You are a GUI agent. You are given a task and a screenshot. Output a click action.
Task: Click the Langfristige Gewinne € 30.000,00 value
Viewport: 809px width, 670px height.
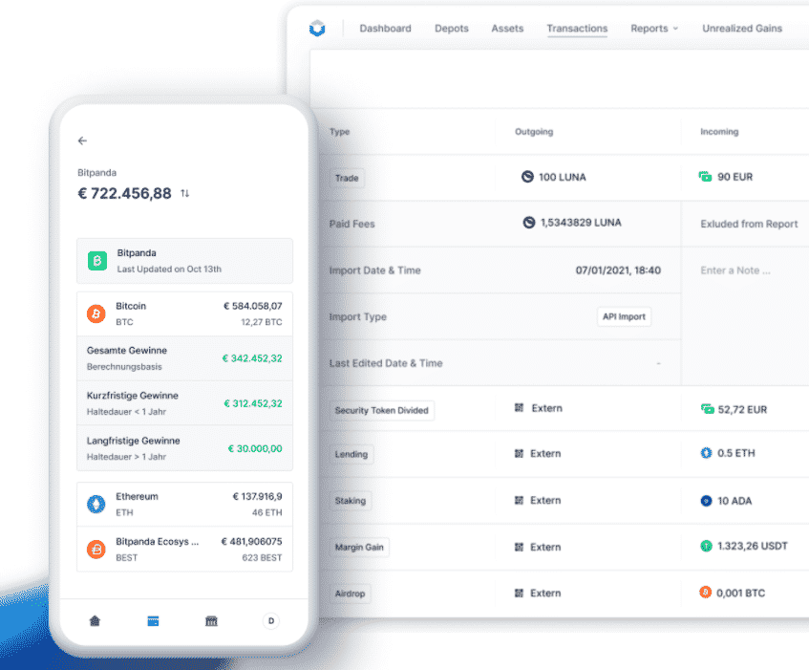tap(255, 448)
